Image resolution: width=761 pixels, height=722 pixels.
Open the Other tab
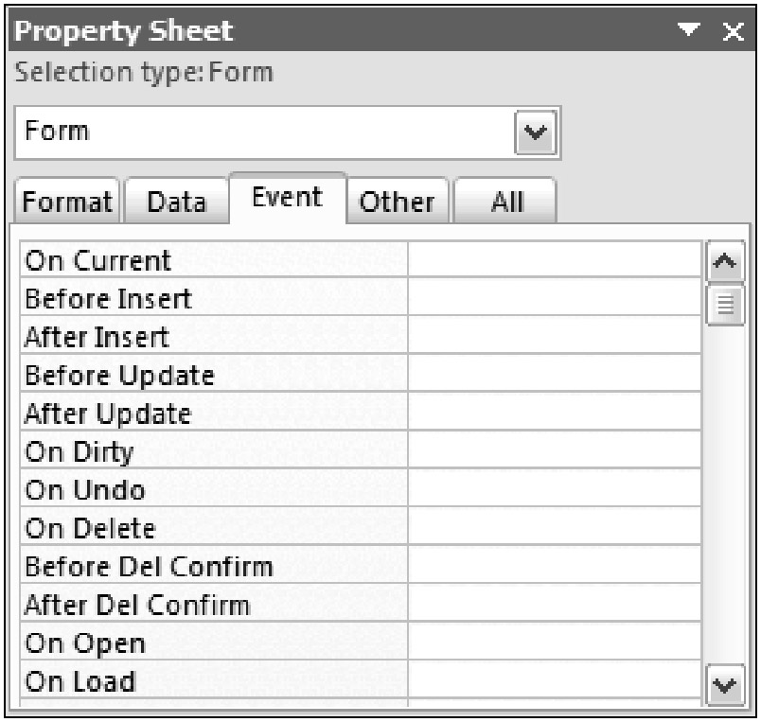(x=398, y=201)
